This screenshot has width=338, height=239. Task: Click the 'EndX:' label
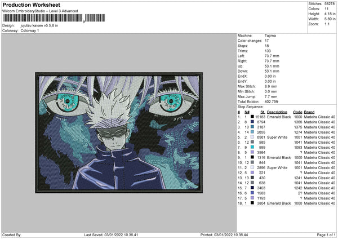pos(242,76)
